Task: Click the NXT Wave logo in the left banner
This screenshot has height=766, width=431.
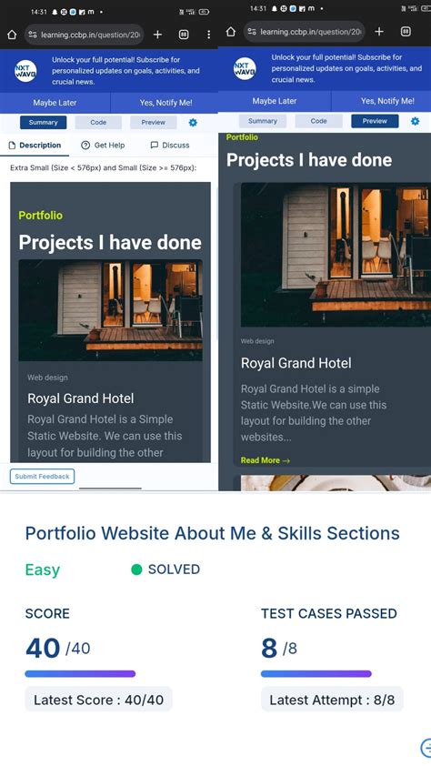Action: [x=25, y=71]
